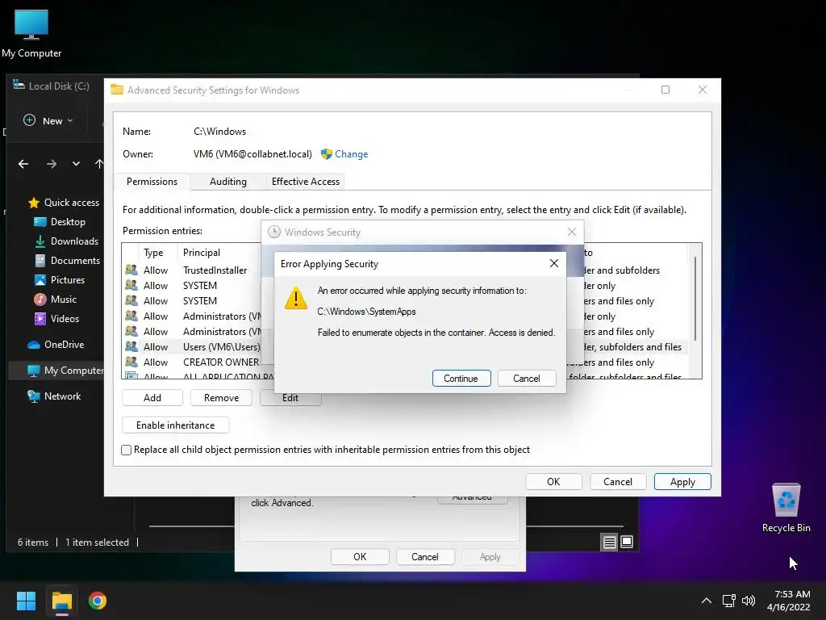Add a new permission entry
This screenshot has width=826, height=620.
pyautogui.click(x=152, y=397)
